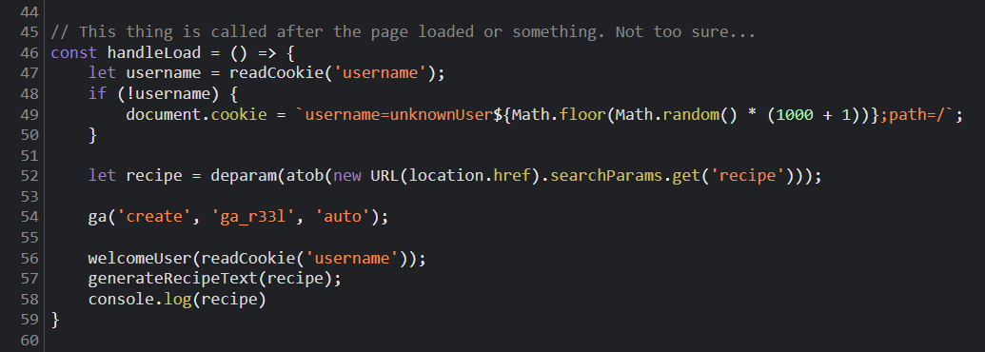Click the 'deparam' function call
This screenshot has width=985, height=352.
pos(244,176)
